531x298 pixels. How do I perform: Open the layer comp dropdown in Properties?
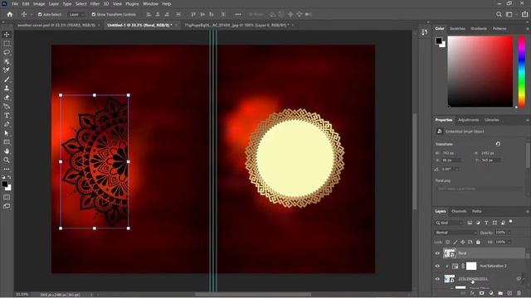[x=479, y=189]
